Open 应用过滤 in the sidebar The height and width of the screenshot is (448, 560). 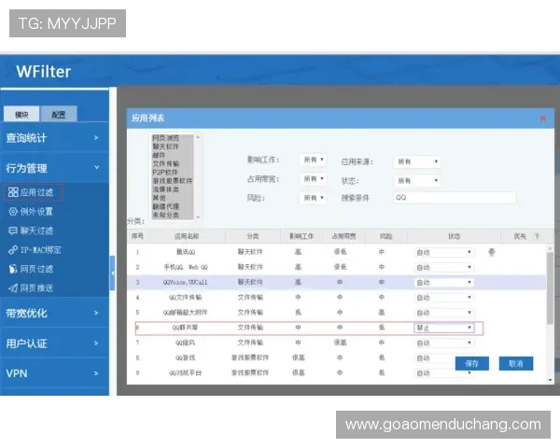(34, 192)
